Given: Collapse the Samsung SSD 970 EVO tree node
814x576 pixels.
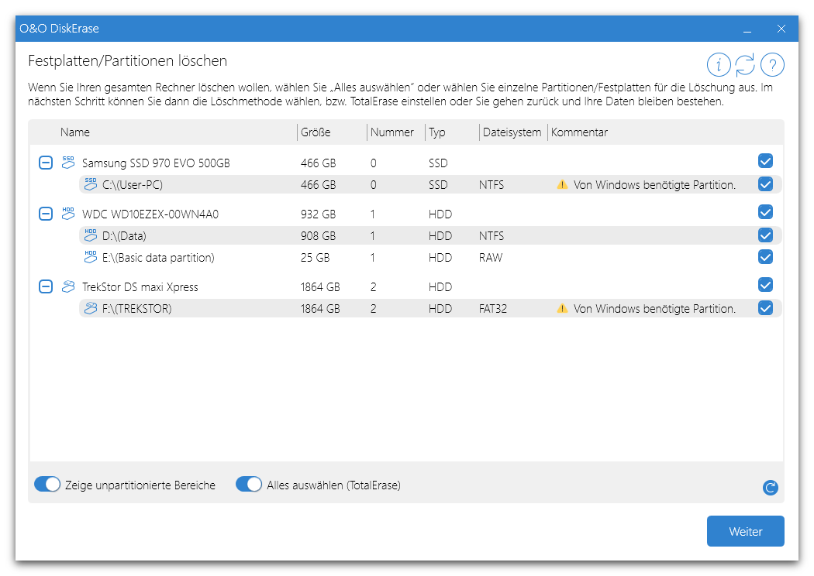Looking at the screenshot, I should click(x=46, y=163).
